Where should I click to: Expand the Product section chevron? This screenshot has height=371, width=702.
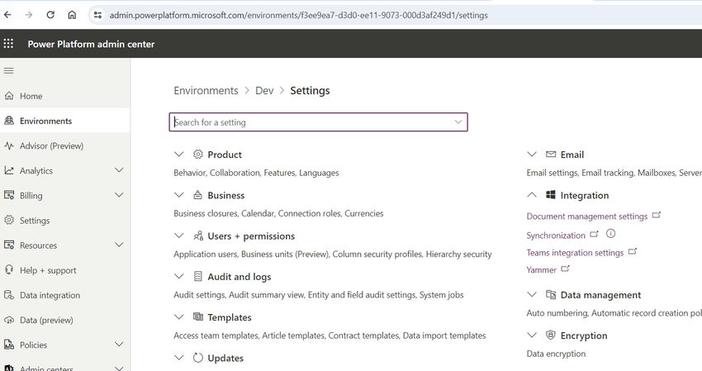point(178,155)
